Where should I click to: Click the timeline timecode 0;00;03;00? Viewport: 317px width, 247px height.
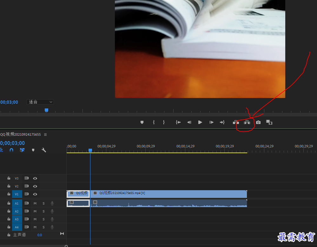click(x=12, y=143)
